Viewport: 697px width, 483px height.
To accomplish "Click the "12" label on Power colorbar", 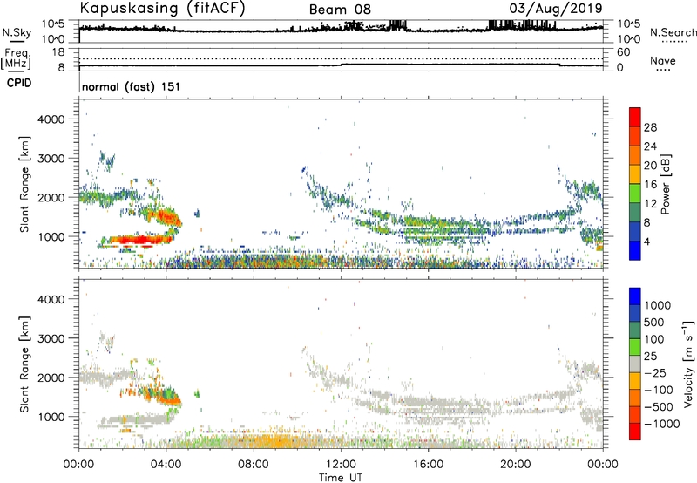I will coord(650,204).
